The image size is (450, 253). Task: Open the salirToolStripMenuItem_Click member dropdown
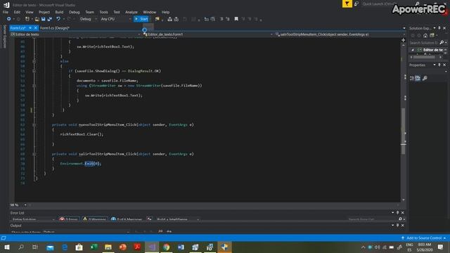coord(340,34)
